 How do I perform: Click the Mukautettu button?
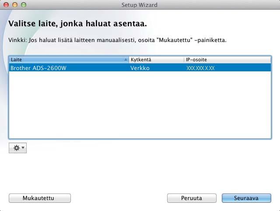pos(40,198)
